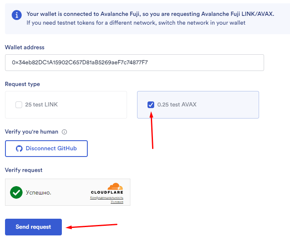This screenshot has height=240, width=290.
Task: Click the GitHub logo icon
Action: click(x=19, y=149)
